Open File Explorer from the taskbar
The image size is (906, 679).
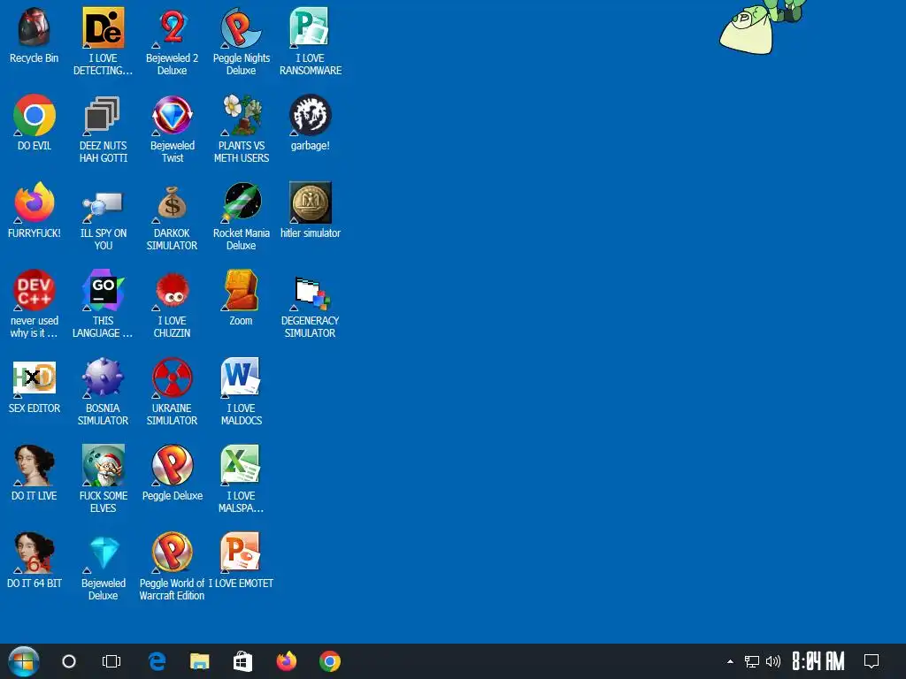199,661
